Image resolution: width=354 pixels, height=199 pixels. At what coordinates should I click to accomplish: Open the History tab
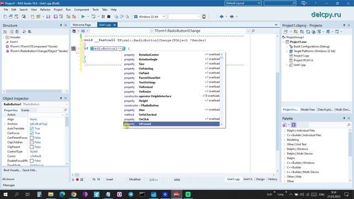point(273,179)
